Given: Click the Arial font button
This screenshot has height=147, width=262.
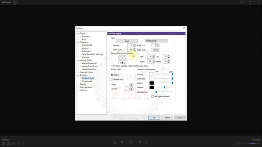Looking at the screenshot, I should [127, 41].
